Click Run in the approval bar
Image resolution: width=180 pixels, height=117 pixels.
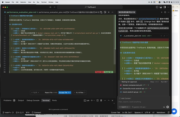click(164, 82)
